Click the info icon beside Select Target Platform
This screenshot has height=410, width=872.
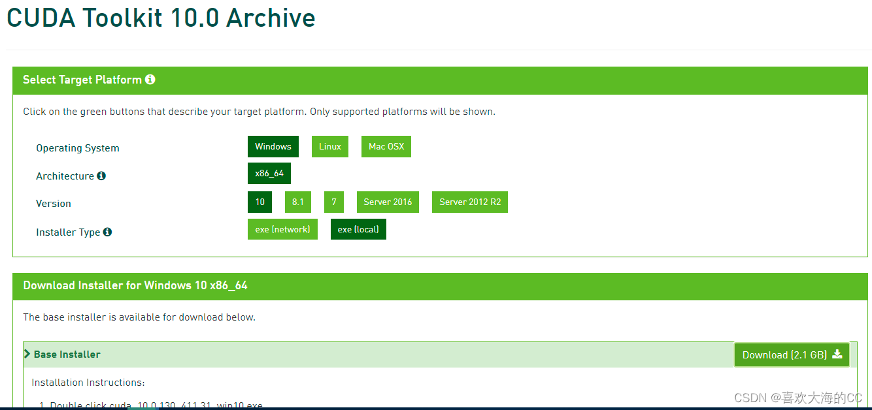150,80
